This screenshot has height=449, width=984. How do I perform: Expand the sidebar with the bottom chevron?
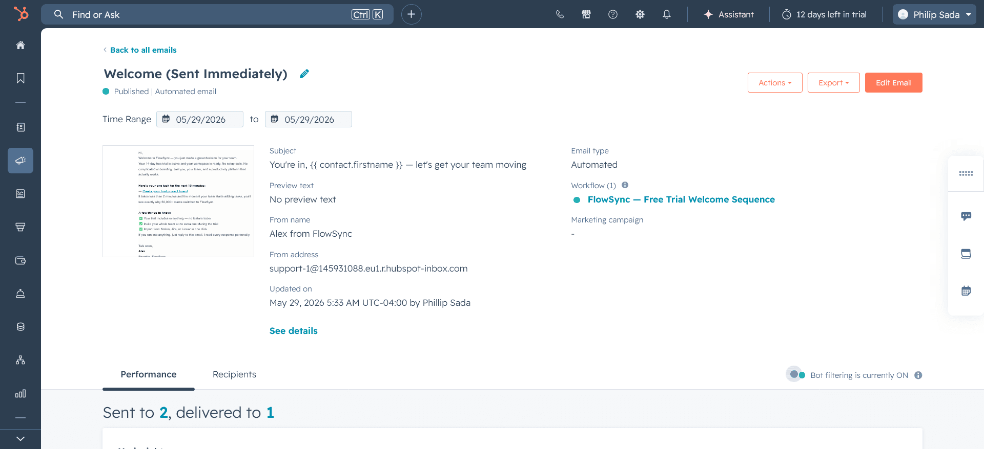click(x=20, y=439)
